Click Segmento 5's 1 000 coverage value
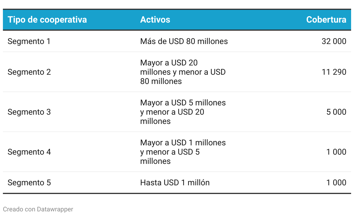 [336, 183]
